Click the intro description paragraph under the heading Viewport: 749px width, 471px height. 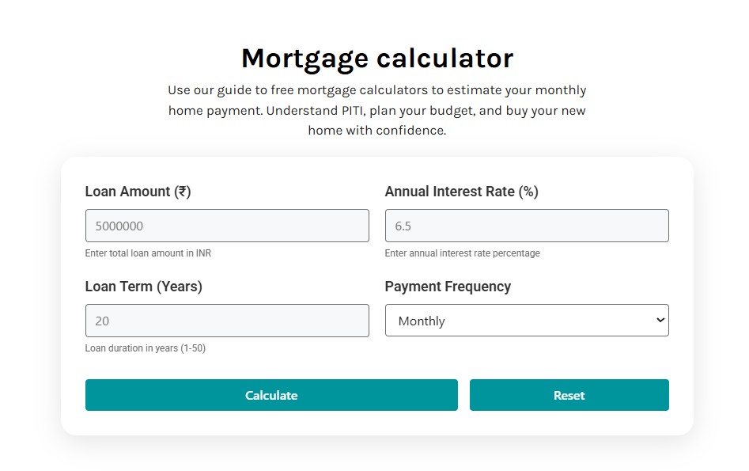tap(376, 110)
